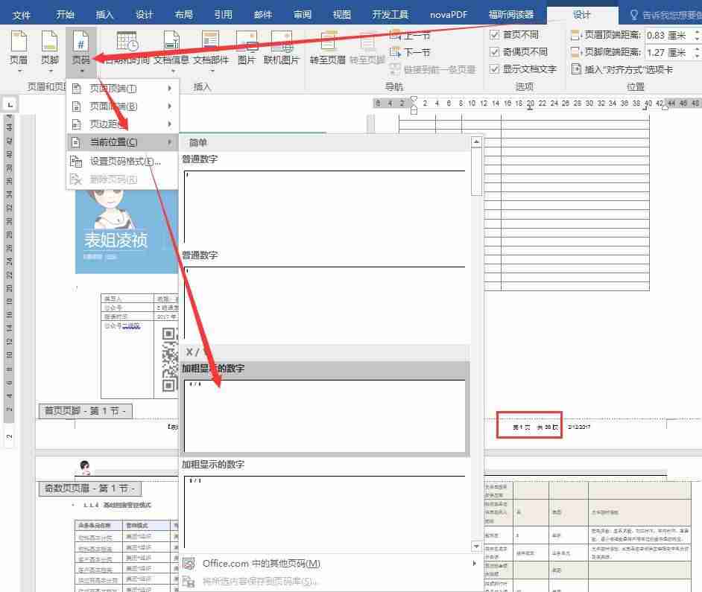Click the date 2/12/2017 in footer

pos(579,427)
